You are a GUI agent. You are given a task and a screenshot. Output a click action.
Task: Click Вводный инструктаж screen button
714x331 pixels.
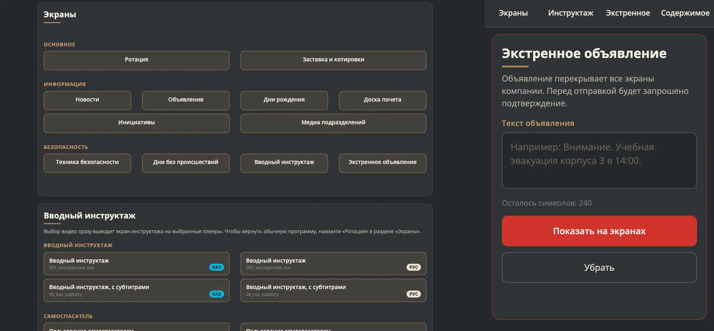[284, 163]
